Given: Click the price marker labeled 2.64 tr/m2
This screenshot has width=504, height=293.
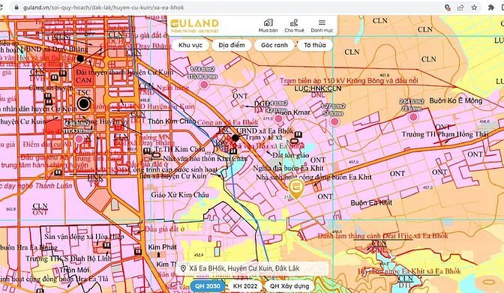Looking at the screenshot, I should 413,117.
